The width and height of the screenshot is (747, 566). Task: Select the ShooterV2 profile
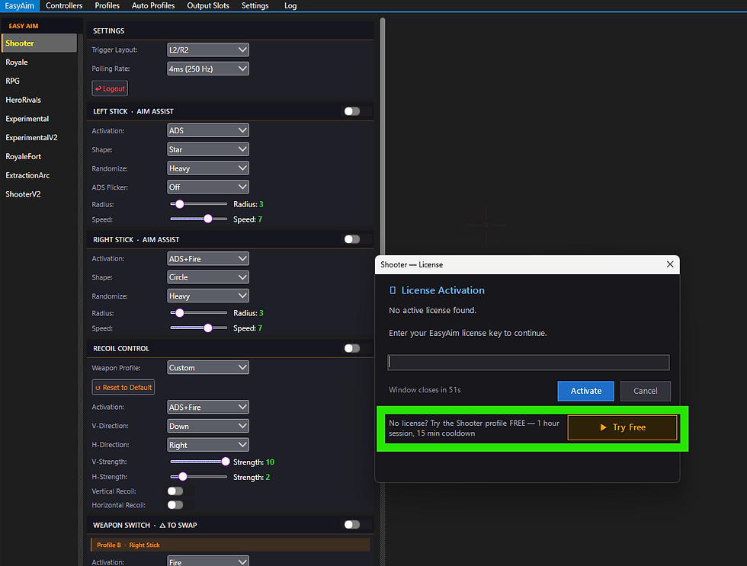(39, 194)
